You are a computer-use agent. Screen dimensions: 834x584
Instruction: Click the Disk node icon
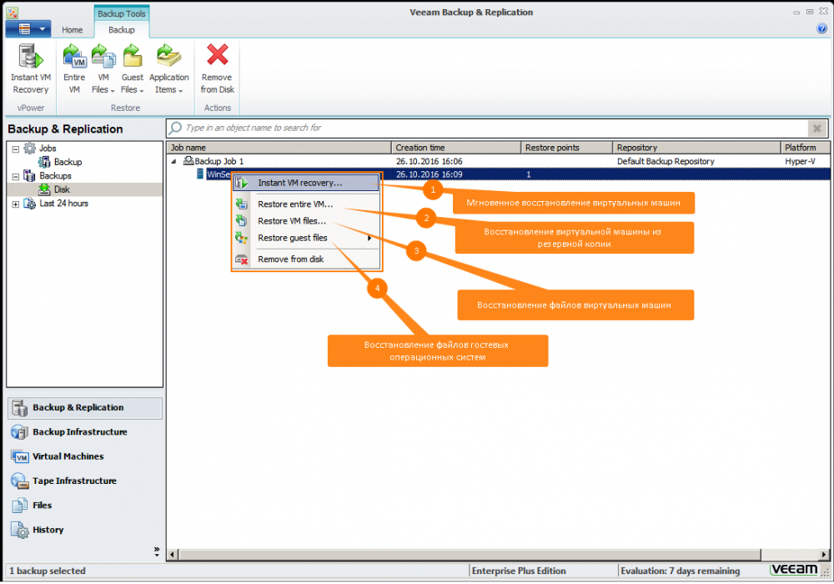(44, 189)
